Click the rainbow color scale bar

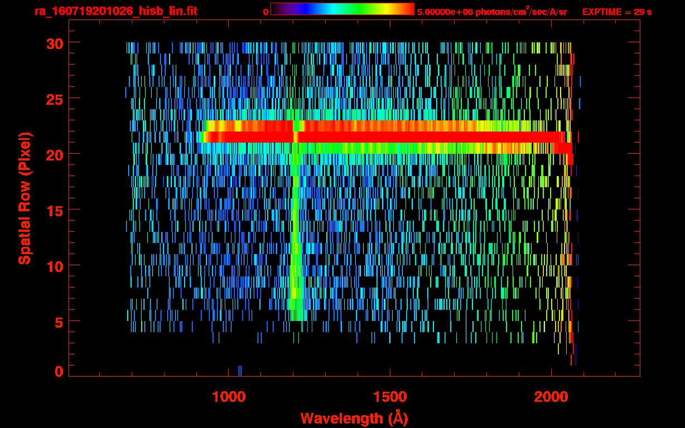point(342,9)
